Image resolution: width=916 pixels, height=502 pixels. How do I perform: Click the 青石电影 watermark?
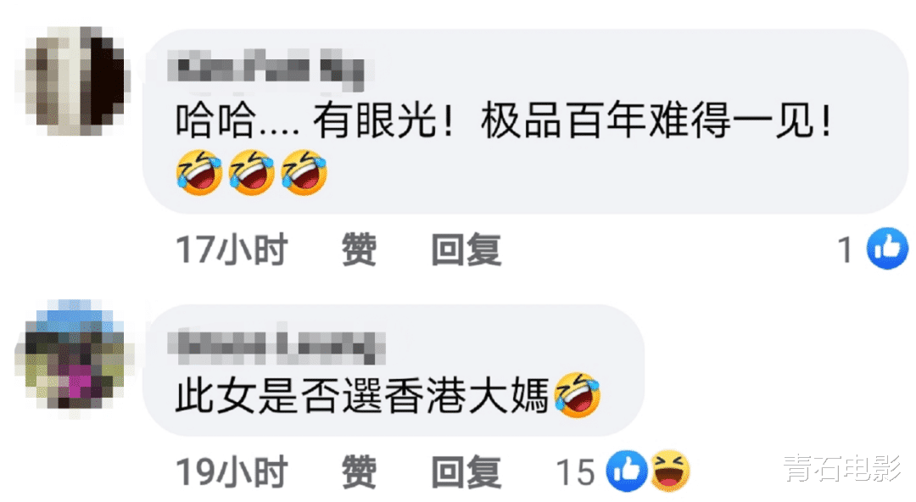(844, 469)
